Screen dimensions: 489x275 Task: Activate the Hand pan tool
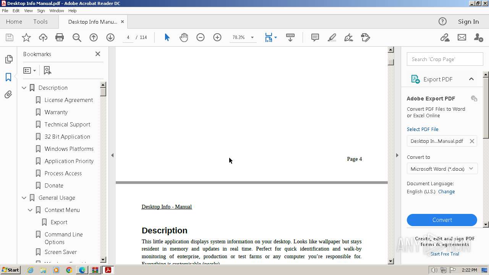pyautogui.click(x=184, y=37)
